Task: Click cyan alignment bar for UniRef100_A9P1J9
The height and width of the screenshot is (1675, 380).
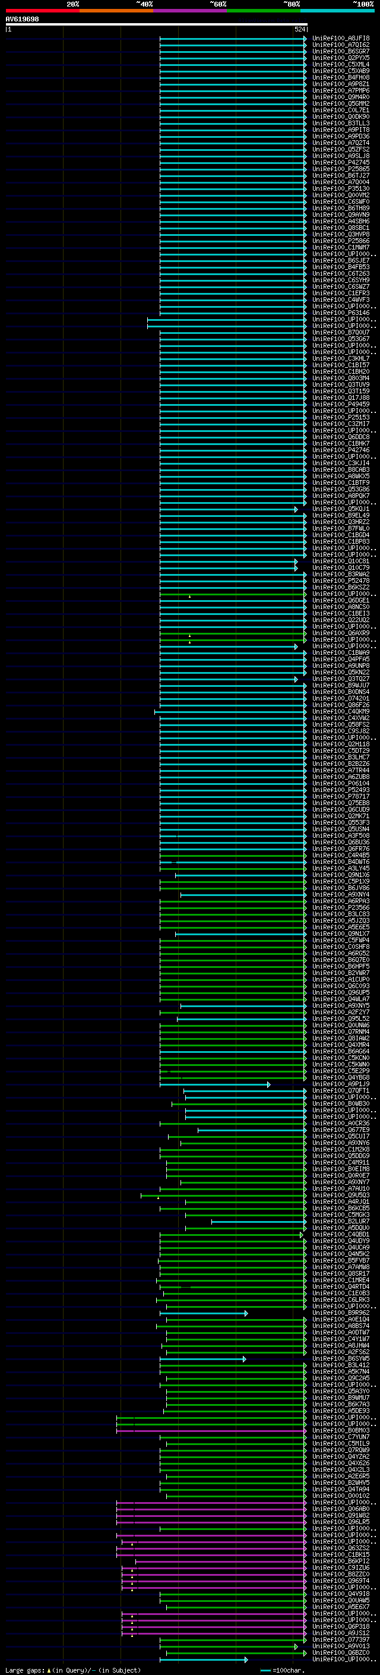Action: (x=215, y=1084)
